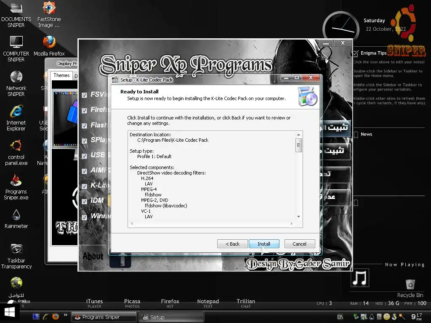Click the summary box scroll down arrow
Image resolution: width=431 pixels, height=323 pixels.
tap(298, 217)
